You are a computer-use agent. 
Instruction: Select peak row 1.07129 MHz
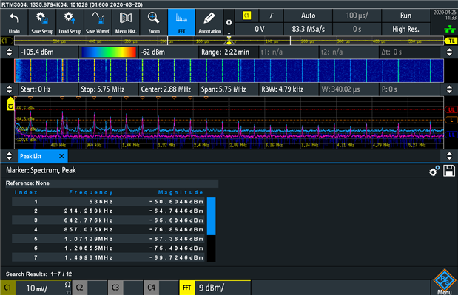pyautogui.click(x=108, y=239)
